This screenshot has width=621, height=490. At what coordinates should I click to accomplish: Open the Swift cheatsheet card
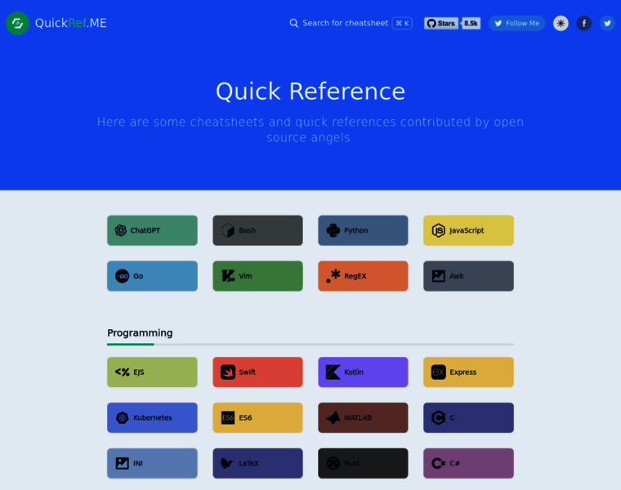(x=258, y=372)
